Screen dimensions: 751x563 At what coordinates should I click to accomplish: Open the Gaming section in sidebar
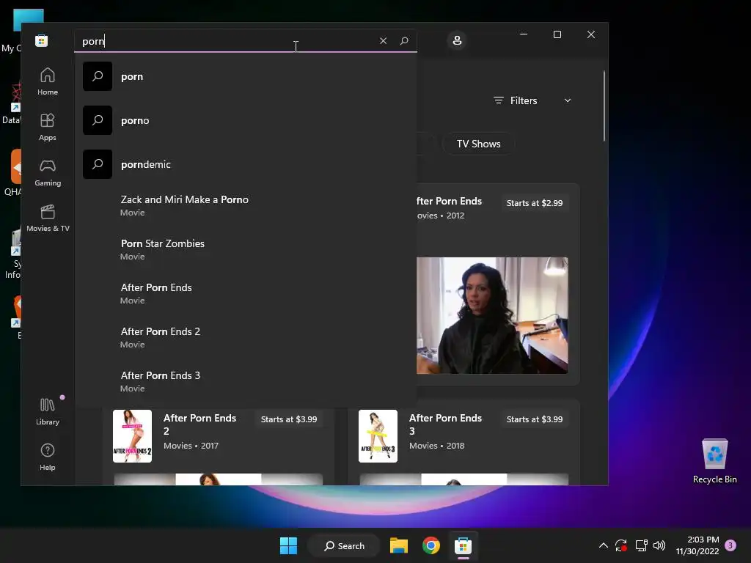pos(48,172)
